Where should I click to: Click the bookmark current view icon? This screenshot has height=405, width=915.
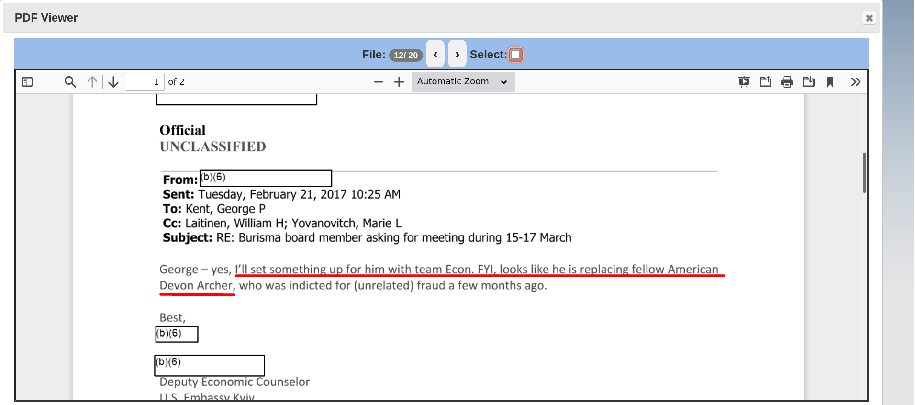[x=830, y=82]
